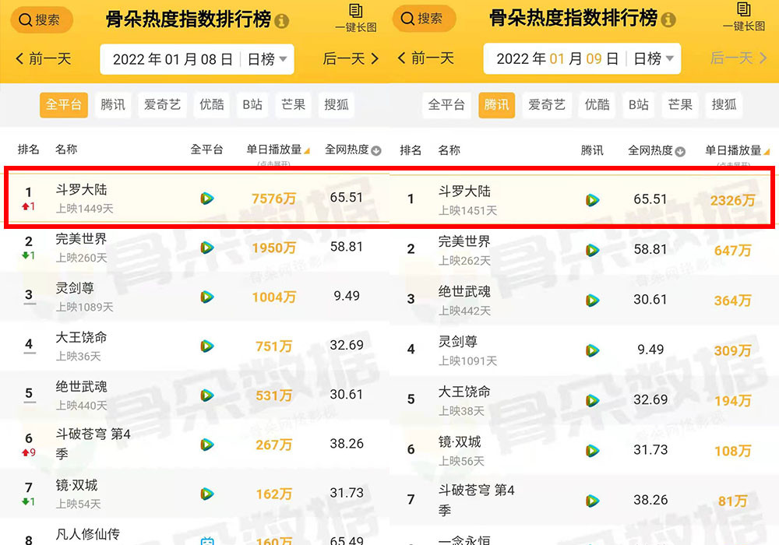Click Tencent icon for 斗破苍穹 left row
The height and width of the screenshot is (545, 779).
(x=207, y=445)
